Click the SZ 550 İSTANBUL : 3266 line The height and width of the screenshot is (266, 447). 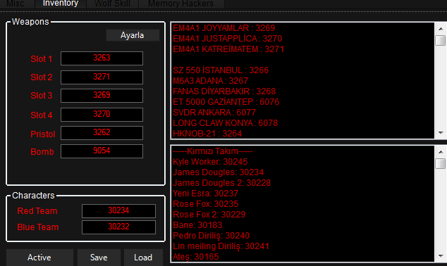[221, 70]
